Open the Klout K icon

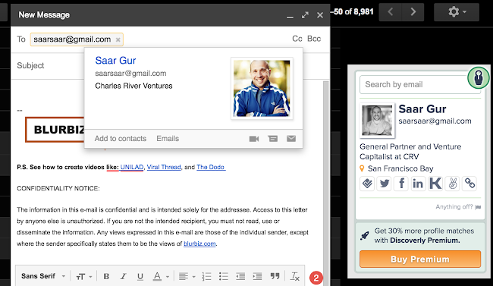435,184
